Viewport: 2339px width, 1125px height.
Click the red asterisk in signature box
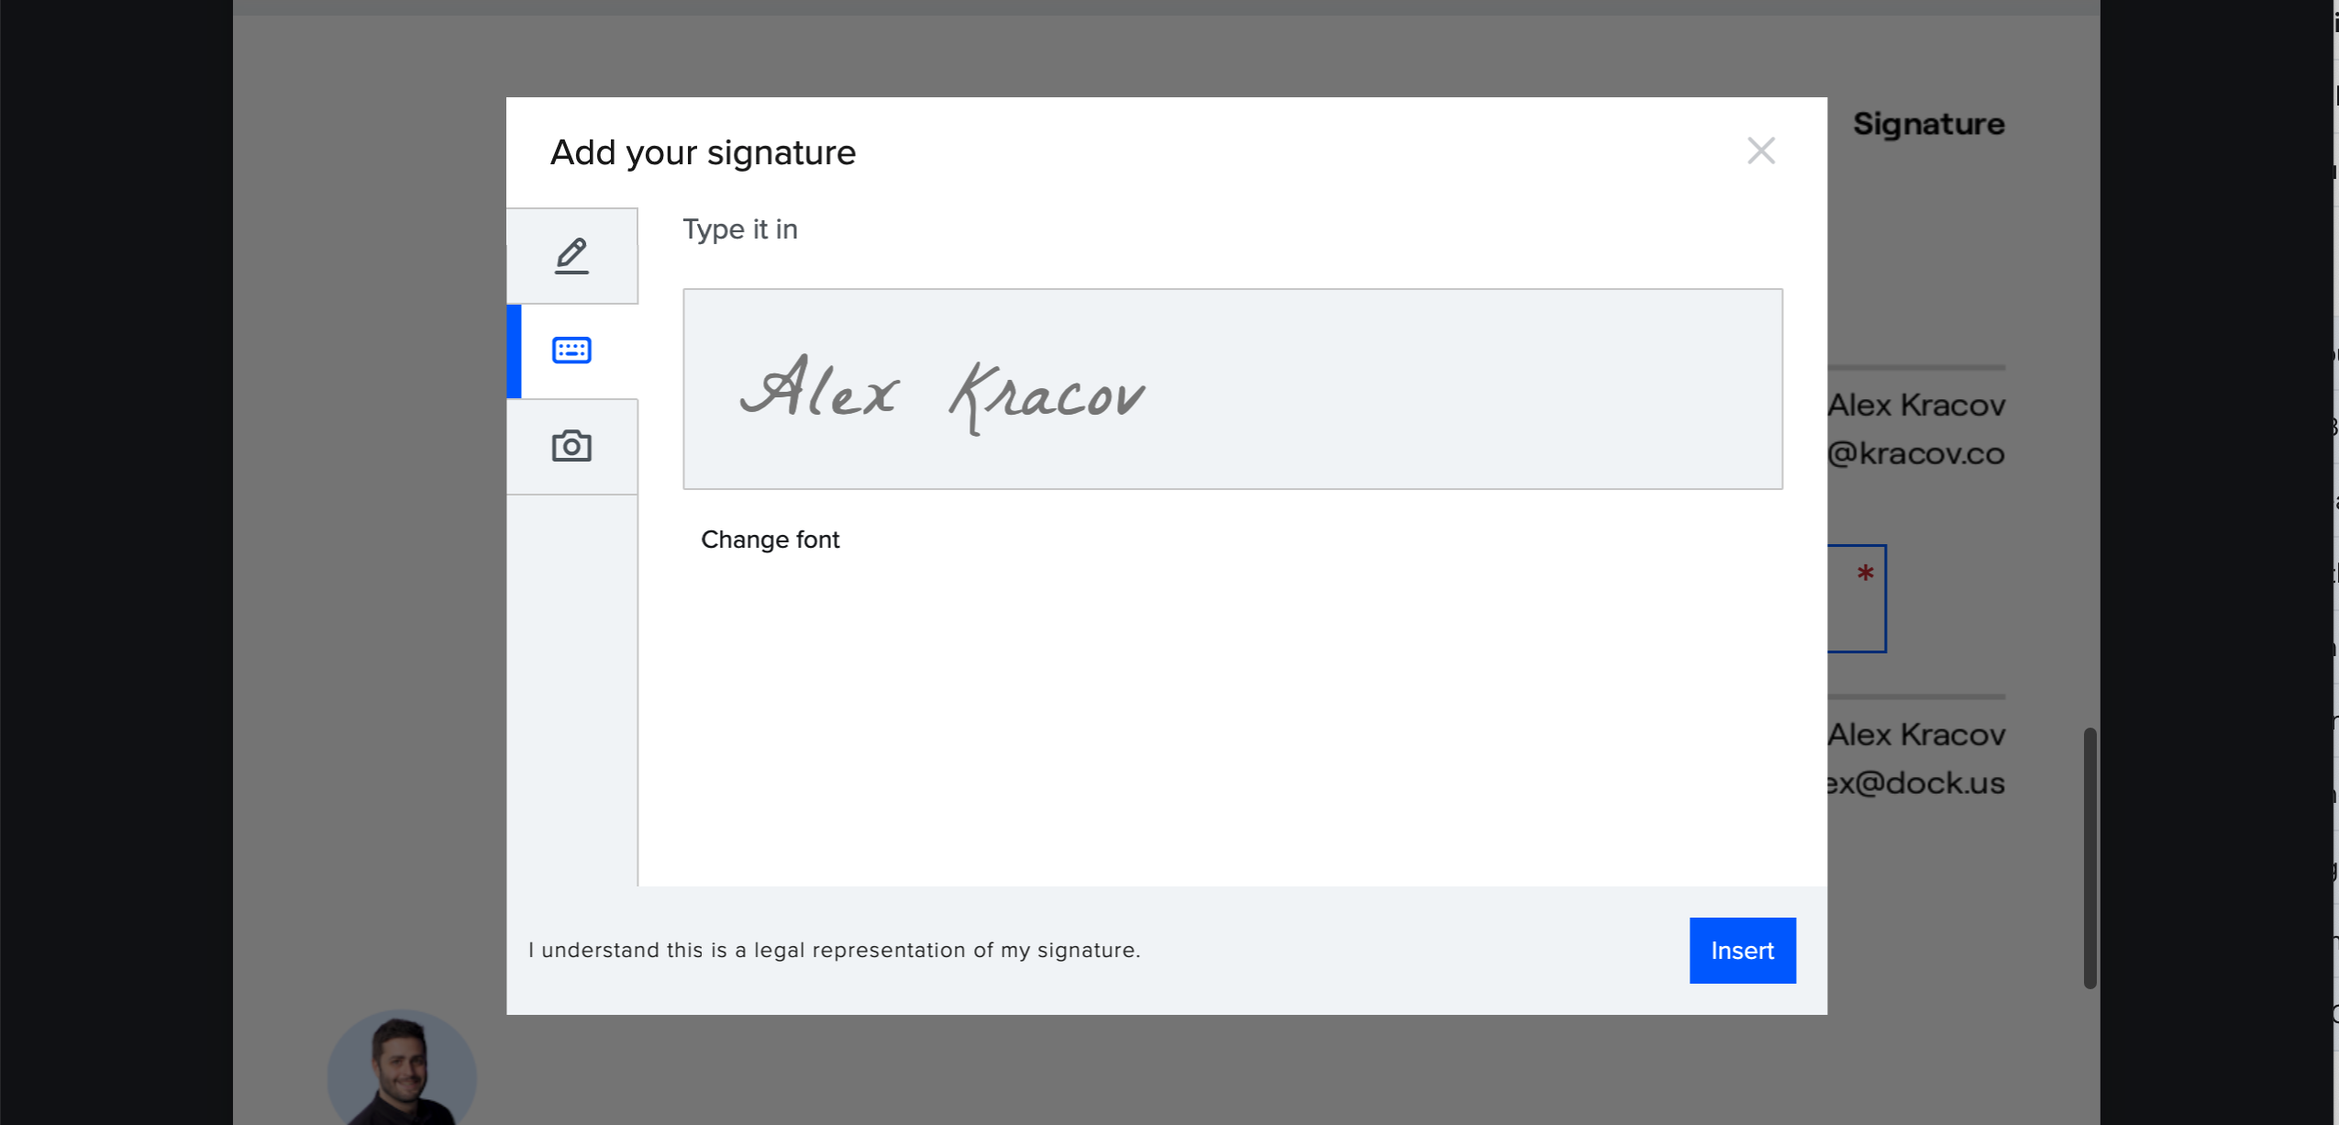coord(1865,574)
